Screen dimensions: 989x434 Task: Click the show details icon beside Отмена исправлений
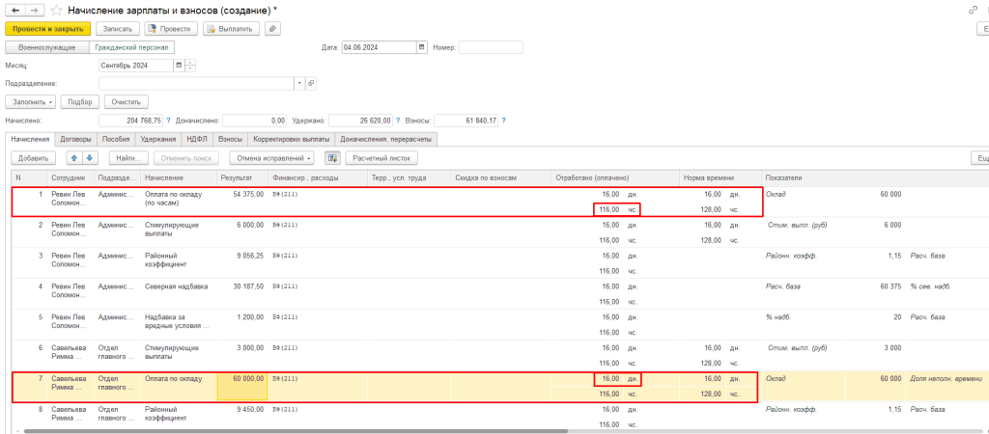click(x=333, y=157)
